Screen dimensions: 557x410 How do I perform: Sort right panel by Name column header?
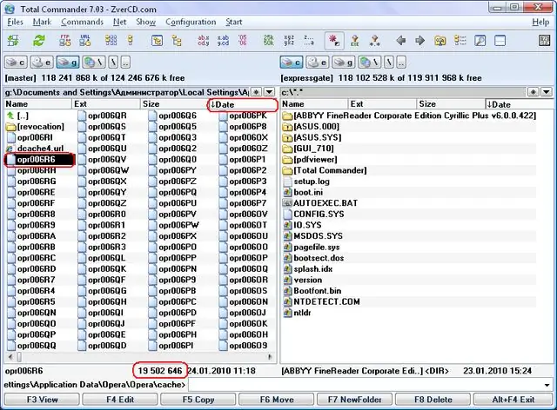pos(313,104)
